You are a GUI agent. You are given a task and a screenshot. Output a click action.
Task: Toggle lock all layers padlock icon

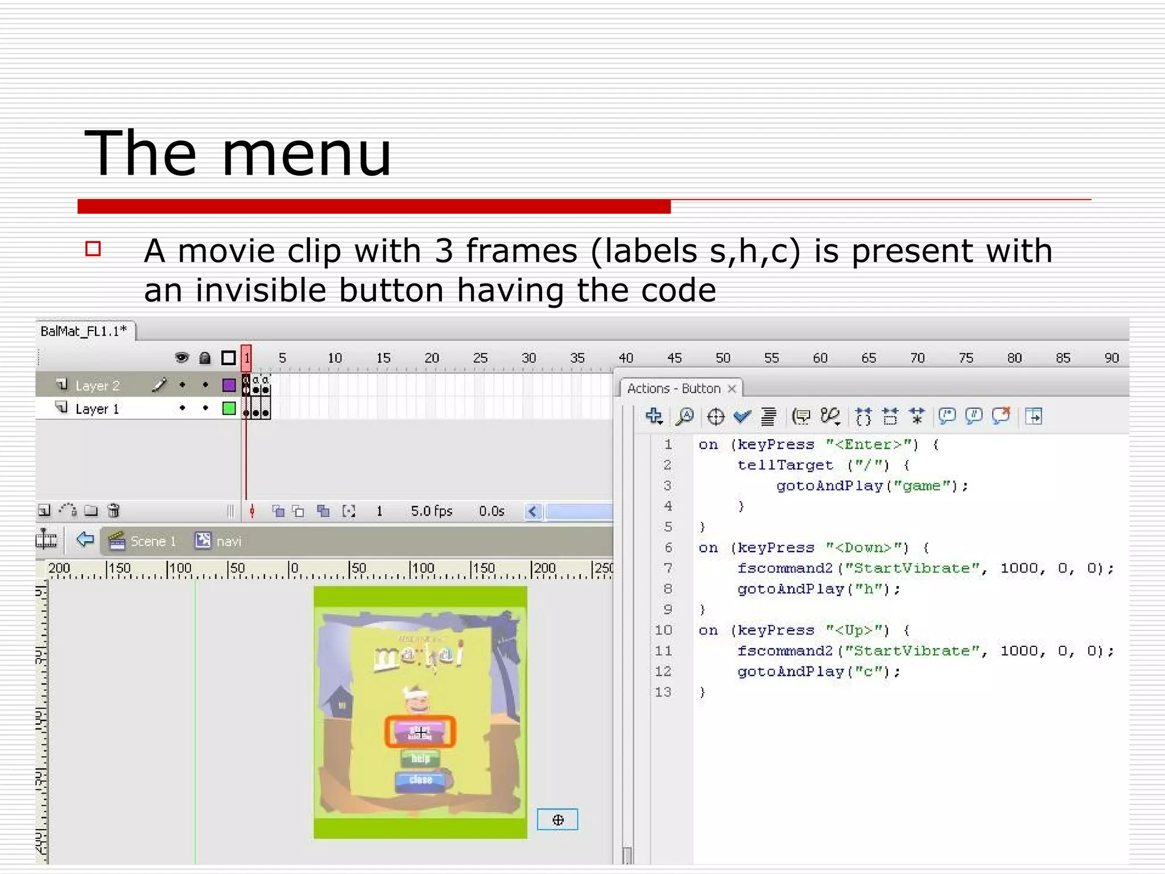click(x=205, y=358)
